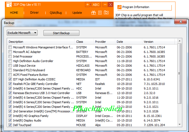Image resolution: width=189 pixels, height=132 pixels.
Task: Uncheck Dell Touchpad checkbox
Action: (x=10, y=125)
